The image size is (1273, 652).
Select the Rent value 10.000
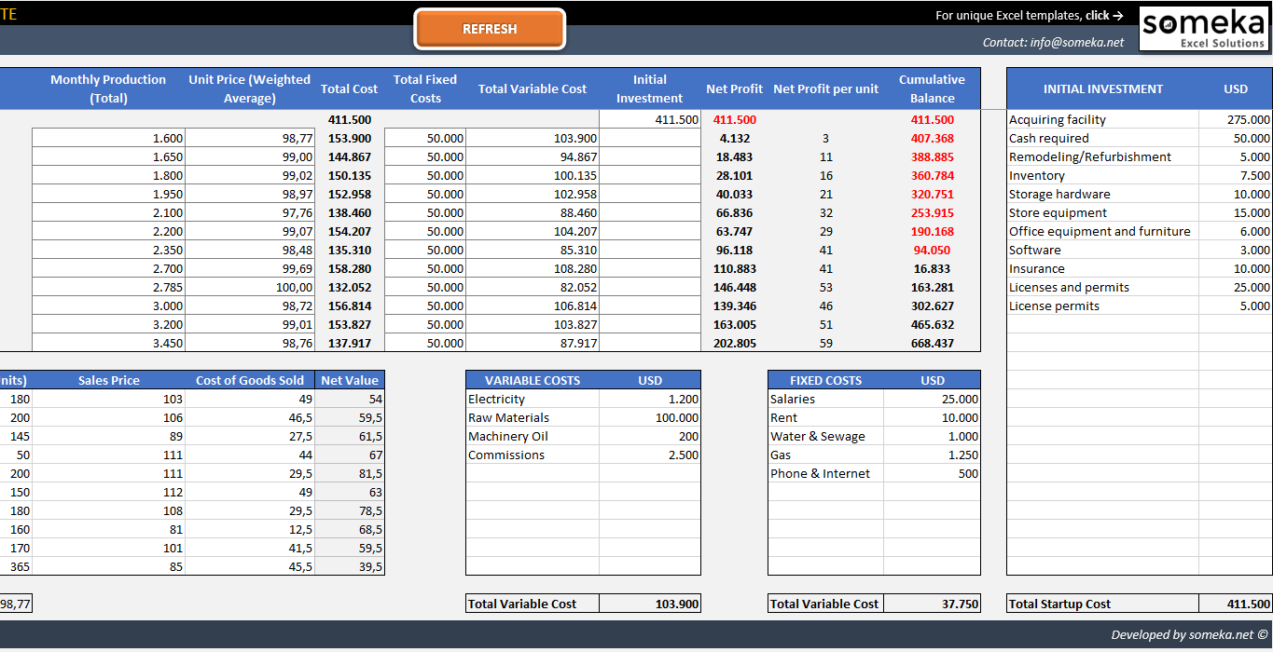pyautogui.click(x=932, y=417)
